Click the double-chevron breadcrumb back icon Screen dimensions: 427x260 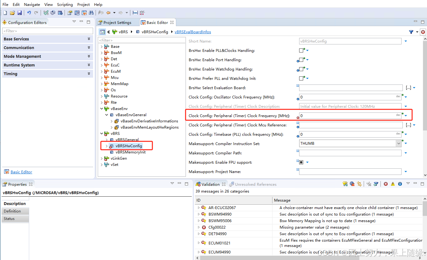pyautogui.click(x=109, y=32)
